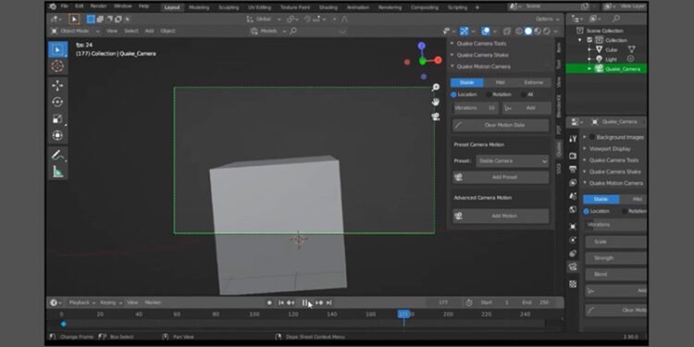Click the Vibrations value field in sidebar
The width and height of the screenshot is (694, 347).
coord(476,108)
